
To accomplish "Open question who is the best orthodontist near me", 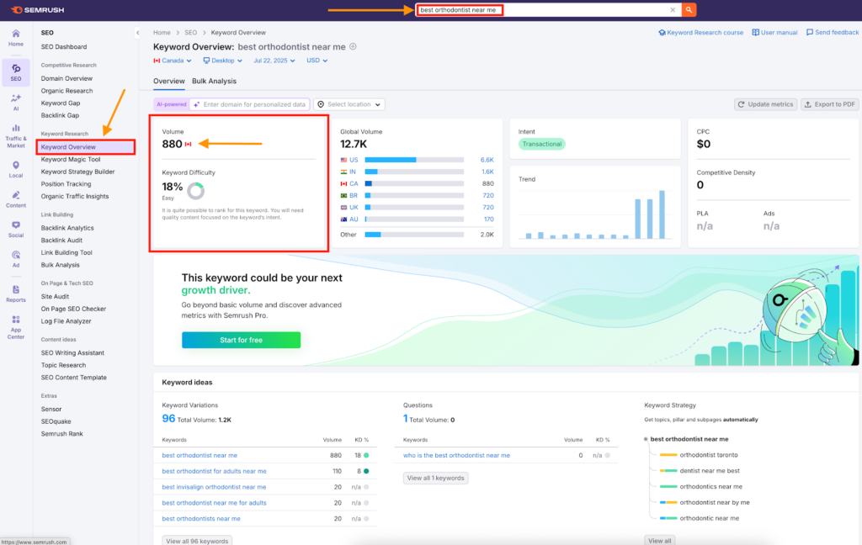I will tap(456, 456).
